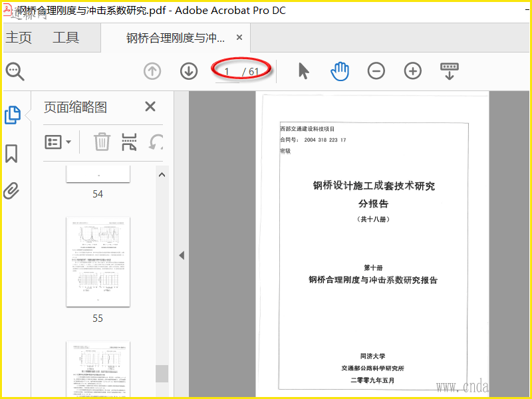Click the contract number 2004 318 223 17

[x=325, y=140]
